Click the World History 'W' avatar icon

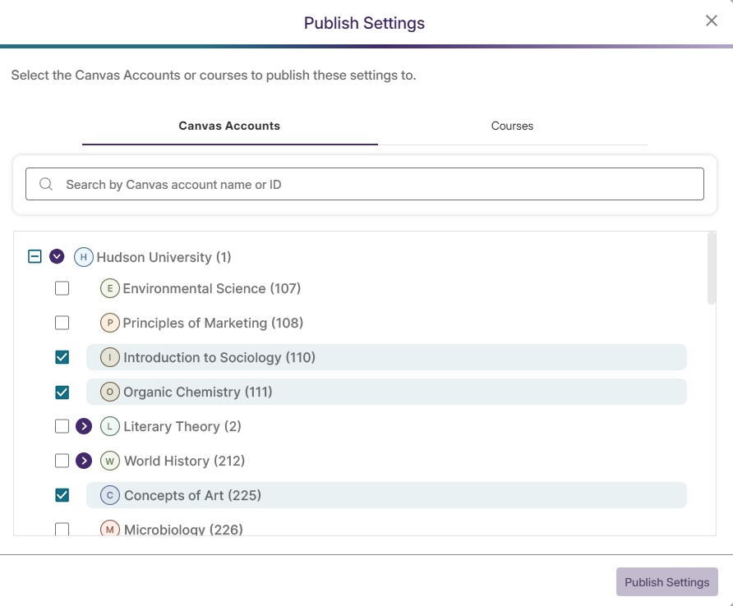click(x=110, y=461)
